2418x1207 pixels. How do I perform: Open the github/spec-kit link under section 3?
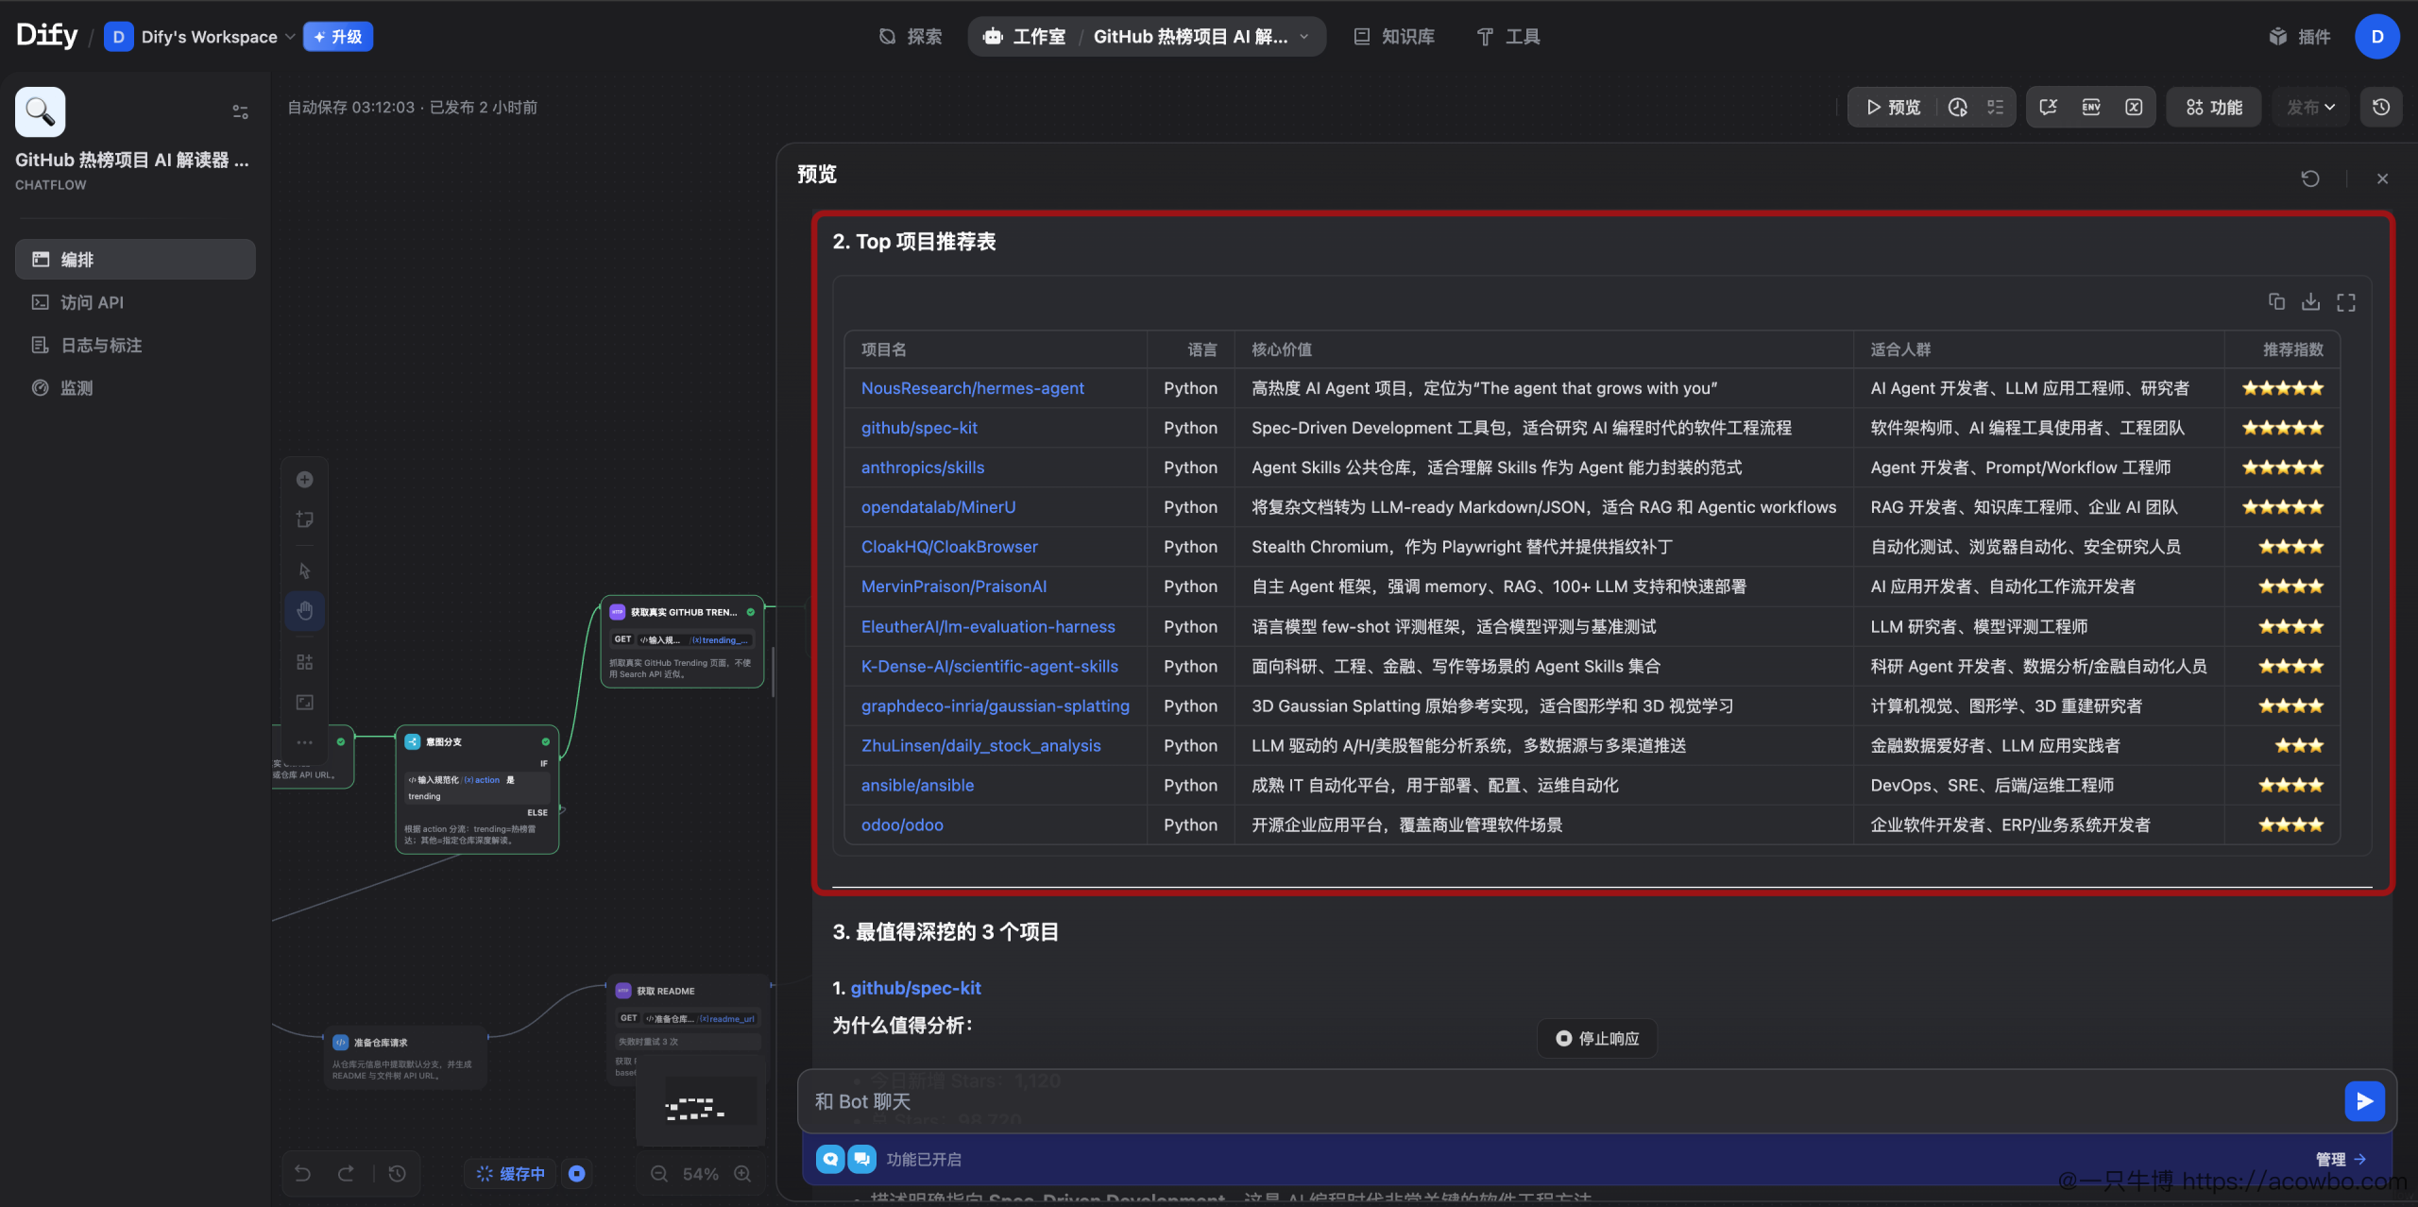tap(915, 988)
